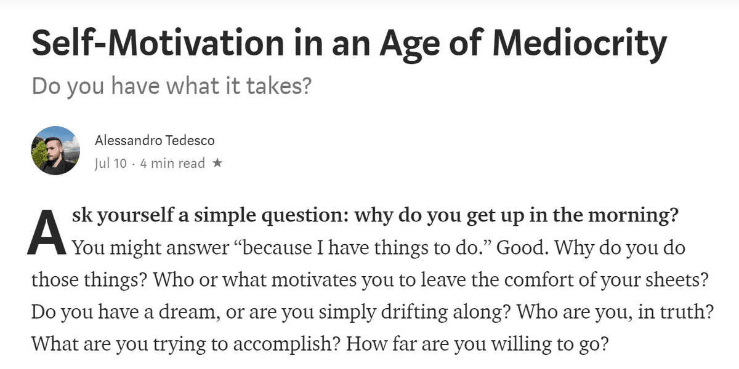This screenshot has width=739, height=369.
Task: Click the "Jul 10" publish date
Action: pos(111,164)
